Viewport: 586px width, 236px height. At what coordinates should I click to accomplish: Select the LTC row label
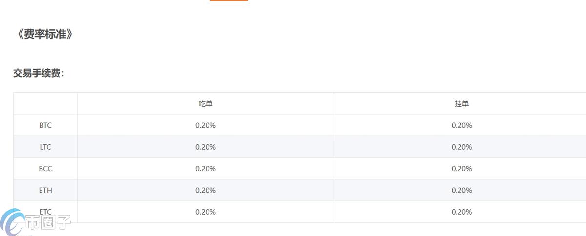coord(45,147)
